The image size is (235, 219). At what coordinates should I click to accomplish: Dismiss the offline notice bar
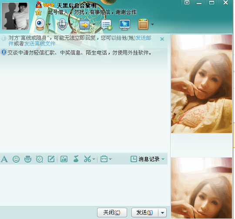pyautogui.click(x=162, y=39)
